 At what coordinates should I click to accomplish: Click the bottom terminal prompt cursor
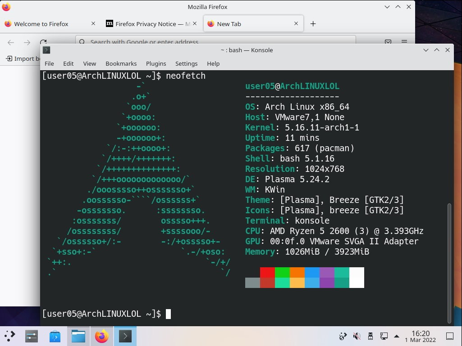pyautogui.click(x=168, y=314)
